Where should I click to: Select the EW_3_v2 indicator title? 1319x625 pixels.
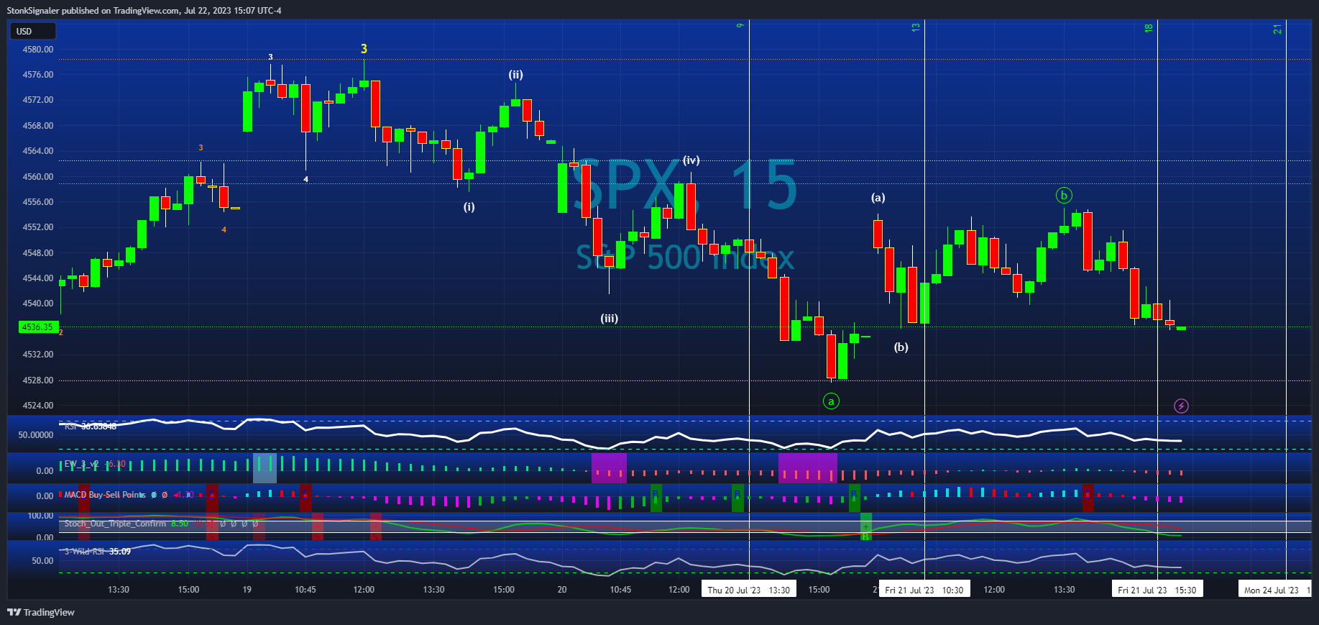point(82,464)
